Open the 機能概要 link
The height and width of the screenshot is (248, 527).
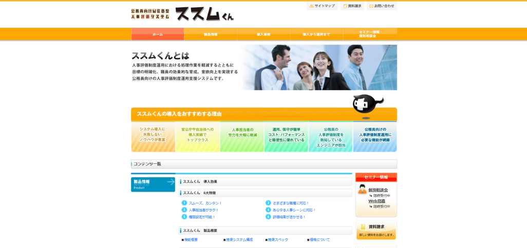tap(191, 240)
